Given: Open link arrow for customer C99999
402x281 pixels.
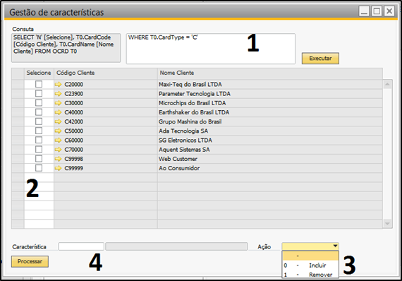Looking at the screenshot, I should [59, 168].
